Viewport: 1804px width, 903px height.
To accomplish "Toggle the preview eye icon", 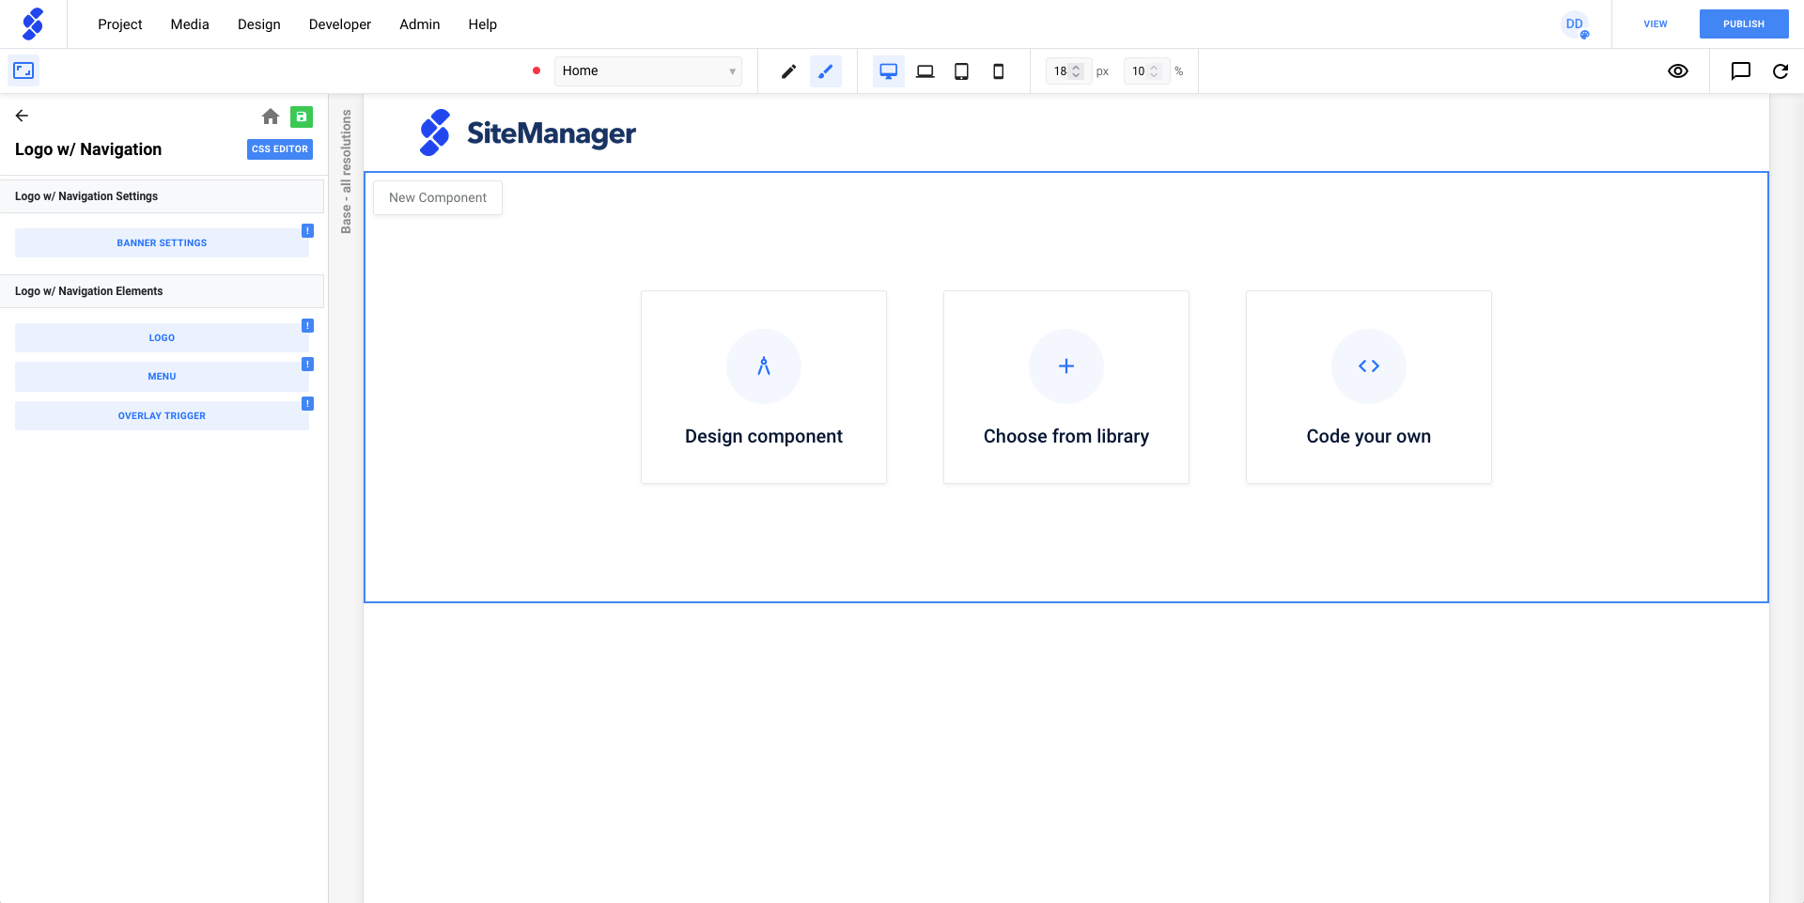I will point(1678,71).
